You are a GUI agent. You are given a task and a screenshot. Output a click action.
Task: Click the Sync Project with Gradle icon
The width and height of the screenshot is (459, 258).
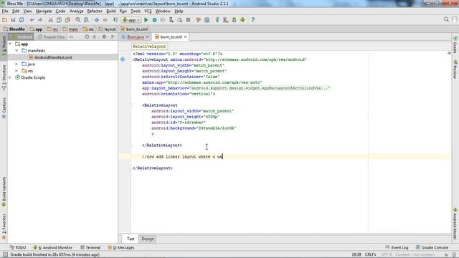217,20
